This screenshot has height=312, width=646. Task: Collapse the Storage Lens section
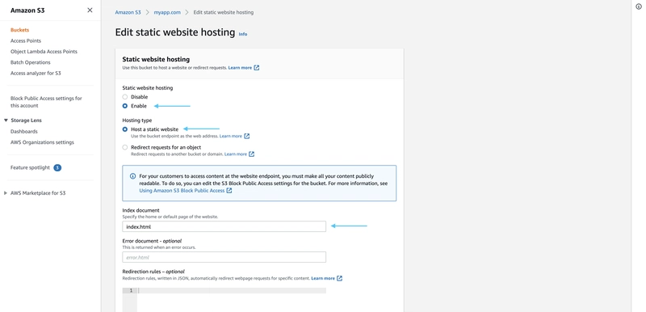coord(6,120)
